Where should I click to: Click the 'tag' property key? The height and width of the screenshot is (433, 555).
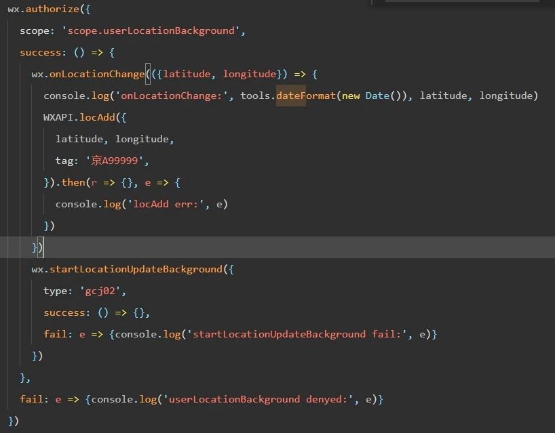64,161
